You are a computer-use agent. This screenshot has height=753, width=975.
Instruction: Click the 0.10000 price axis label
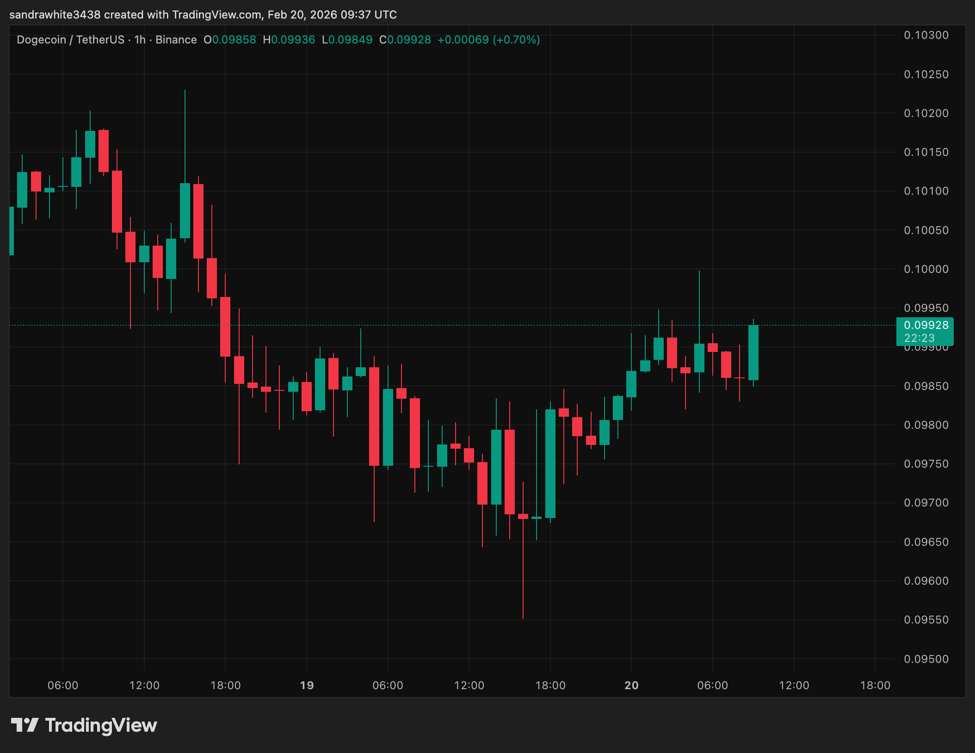926,269
